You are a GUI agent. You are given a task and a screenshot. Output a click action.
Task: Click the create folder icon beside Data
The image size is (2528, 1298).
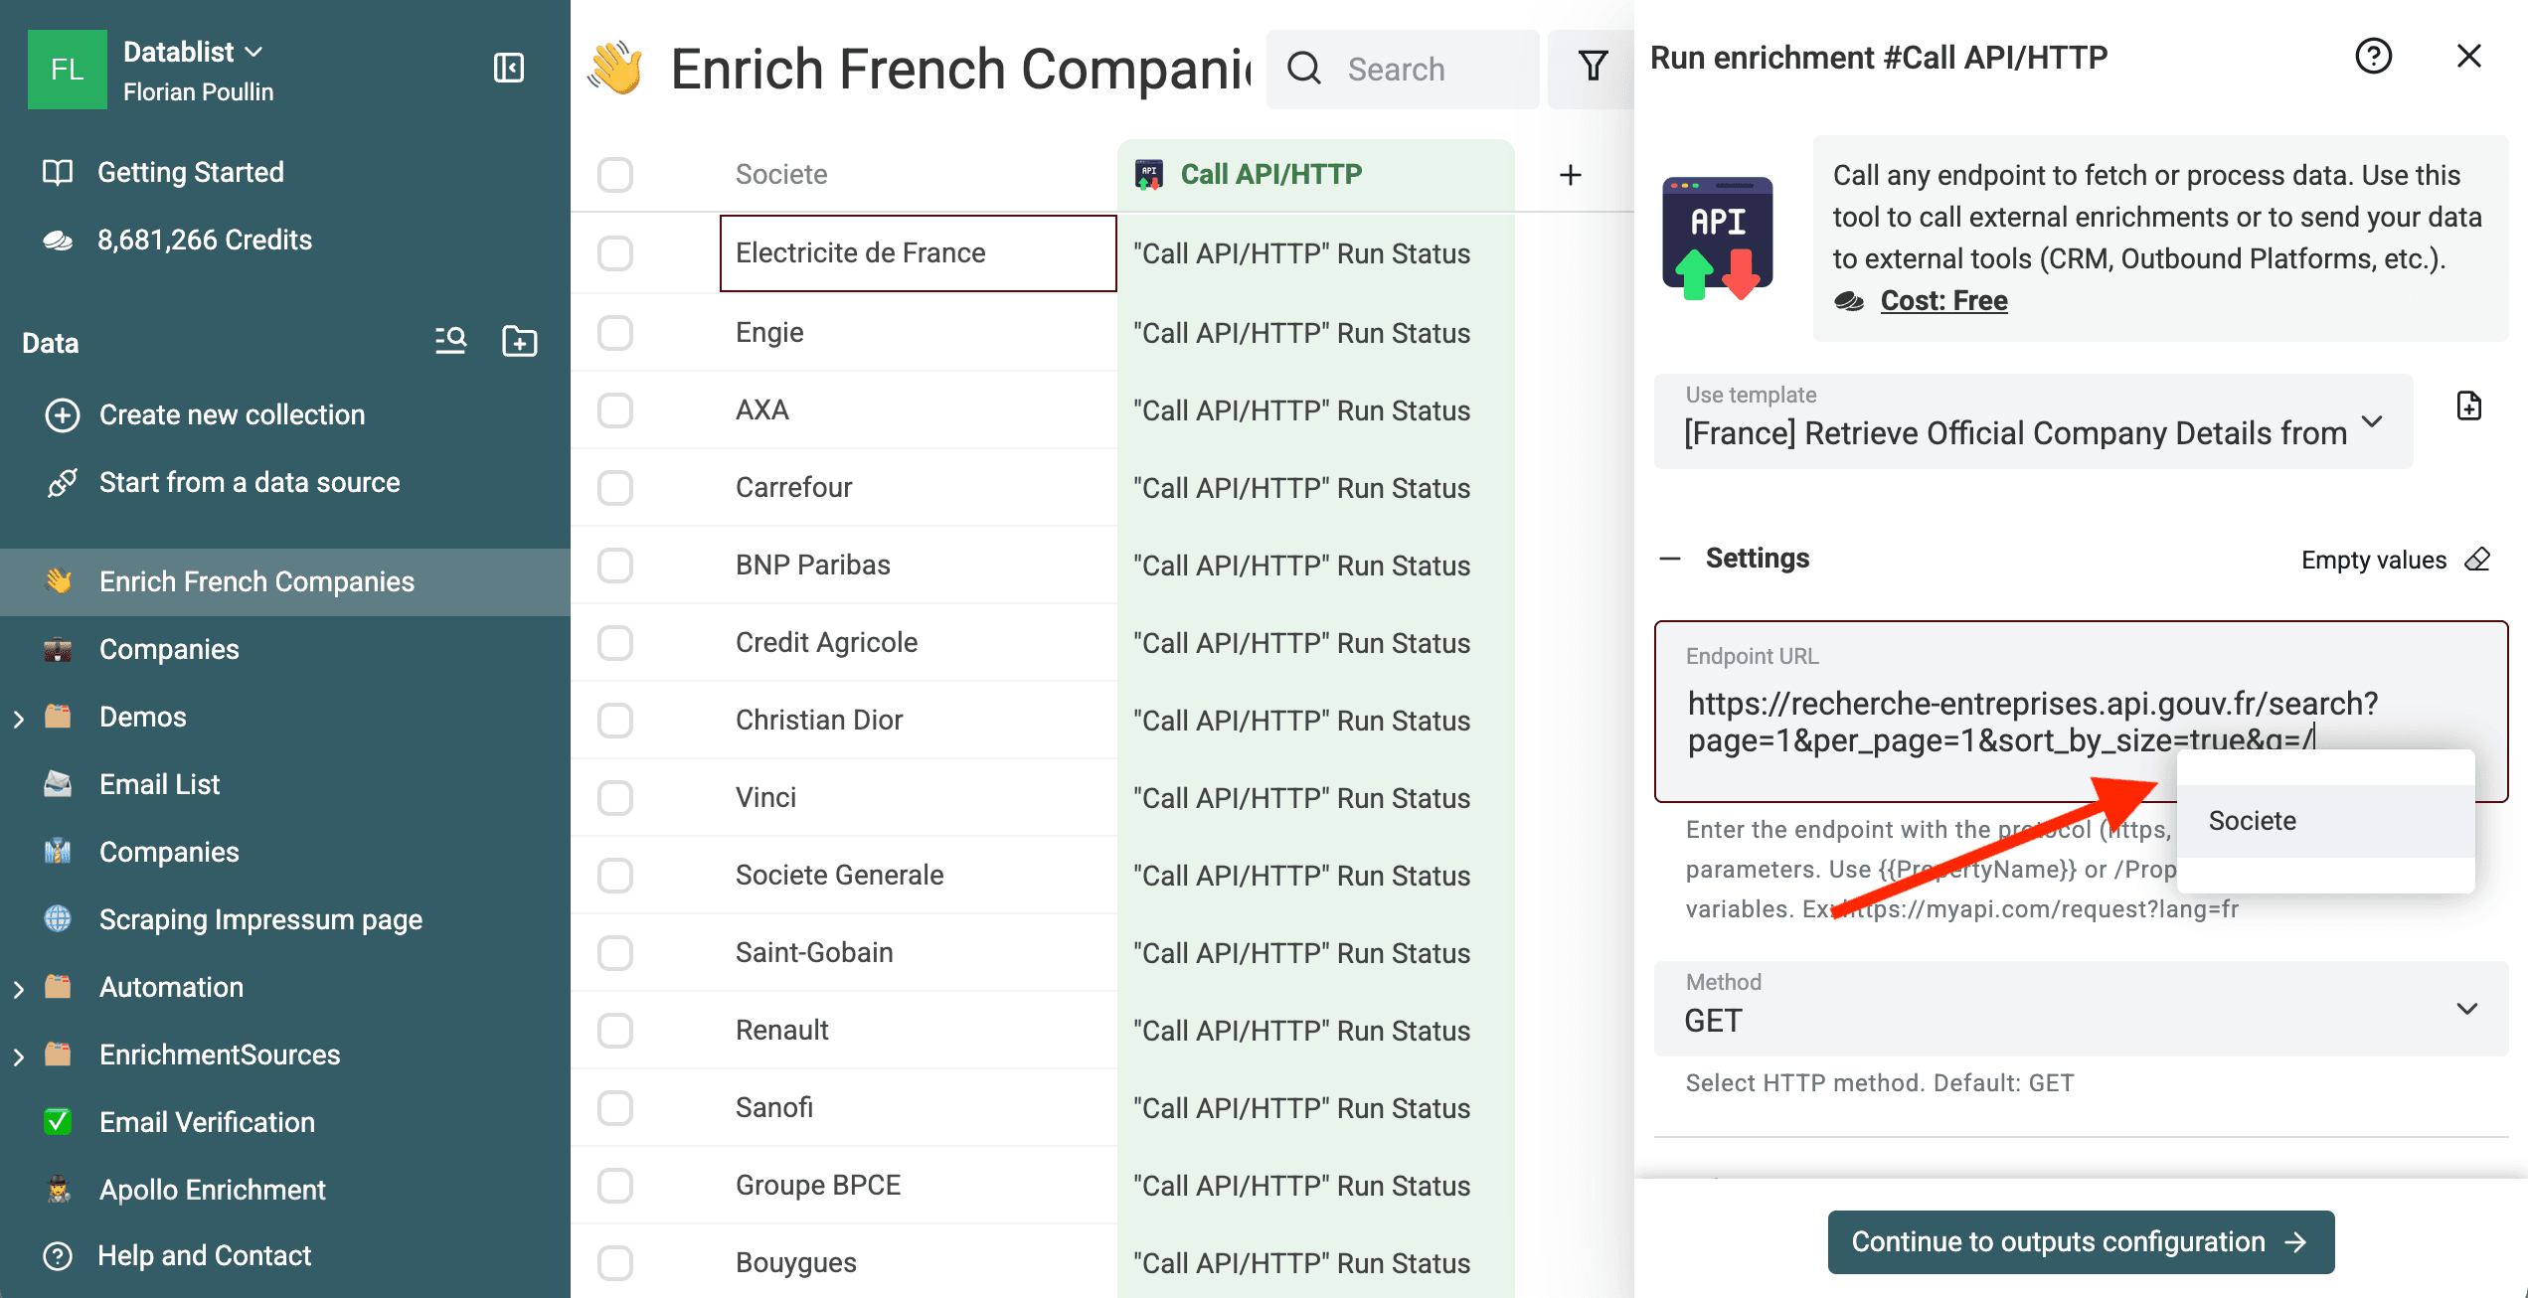518,342
